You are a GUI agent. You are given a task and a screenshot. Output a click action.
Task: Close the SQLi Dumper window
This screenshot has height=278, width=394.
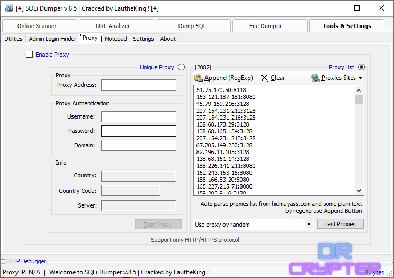[381, 8]
